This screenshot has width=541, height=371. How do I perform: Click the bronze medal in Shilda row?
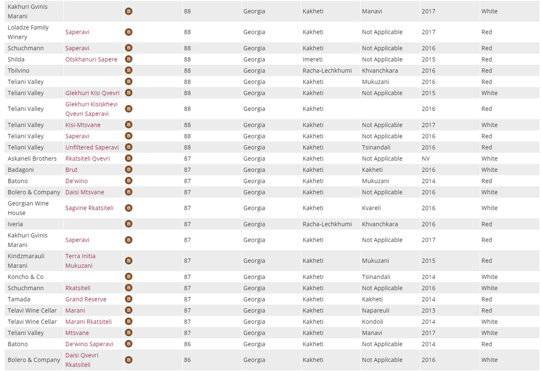pyautogui.click(x=128, y=59)
